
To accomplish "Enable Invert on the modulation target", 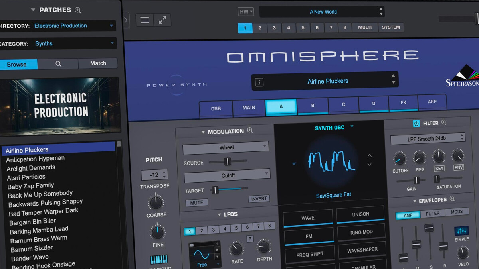I will [259, 198].
